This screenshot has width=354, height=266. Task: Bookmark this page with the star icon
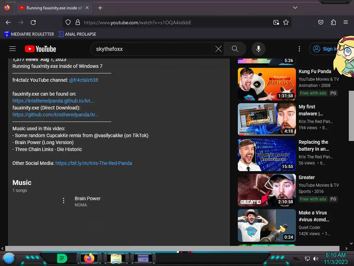point(286,23)
